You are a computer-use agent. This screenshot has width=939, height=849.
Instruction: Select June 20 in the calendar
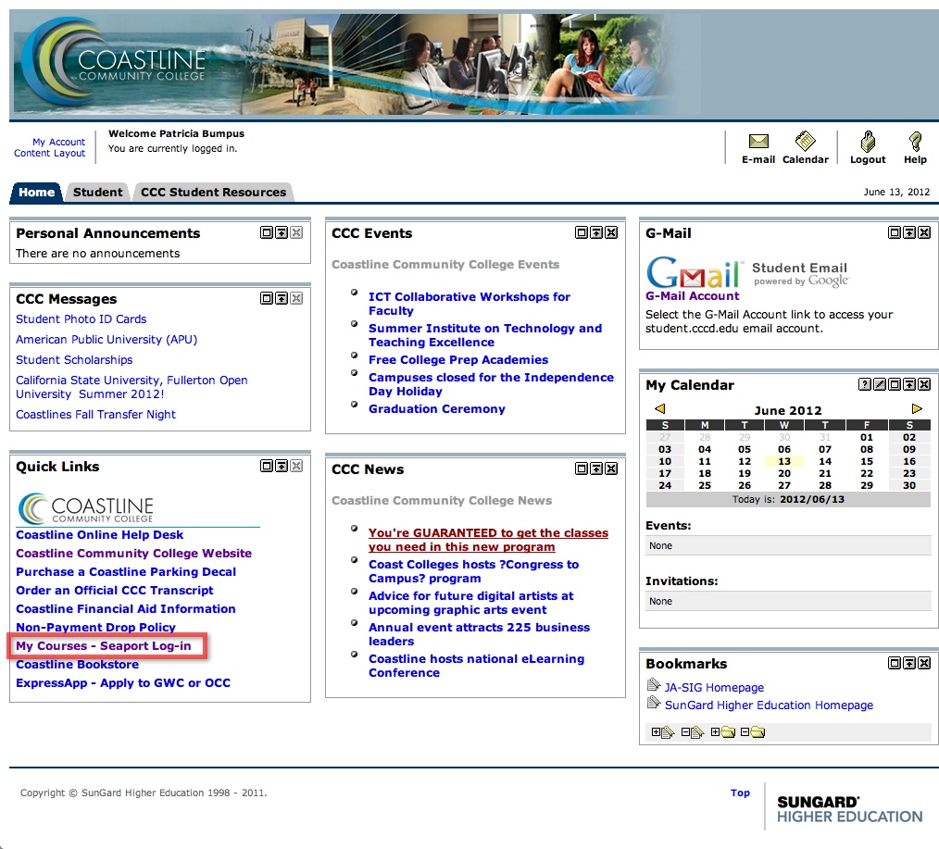(x=784, y=473)
